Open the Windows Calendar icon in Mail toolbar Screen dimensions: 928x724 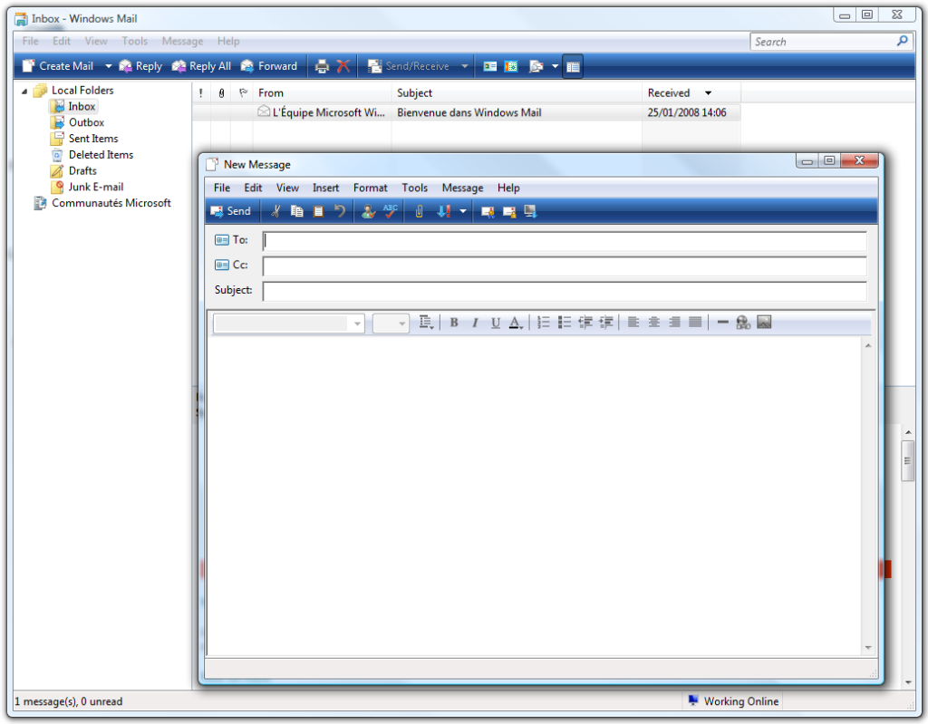(x=511, y=66)
